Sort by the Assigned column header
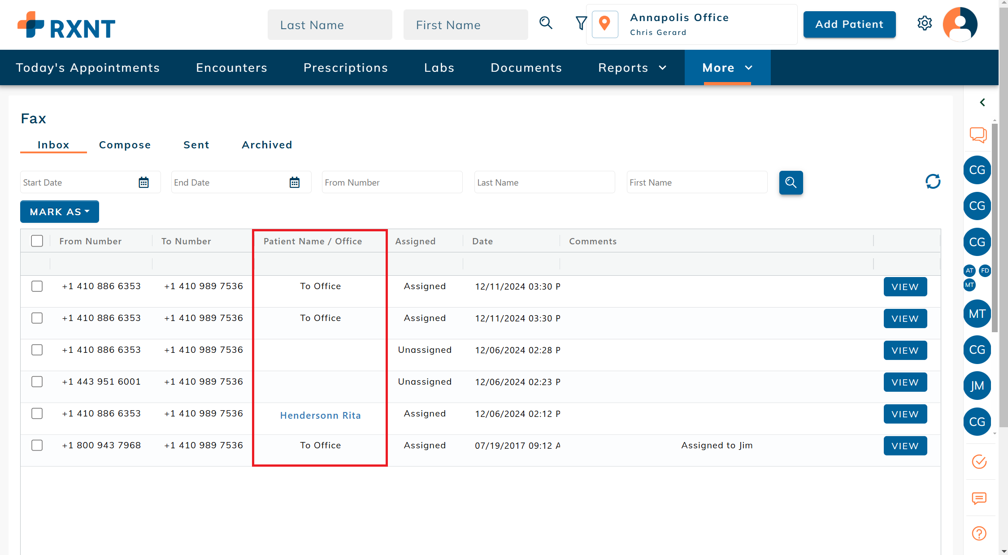The image size is (1008, 555). (x=415, y=241)
